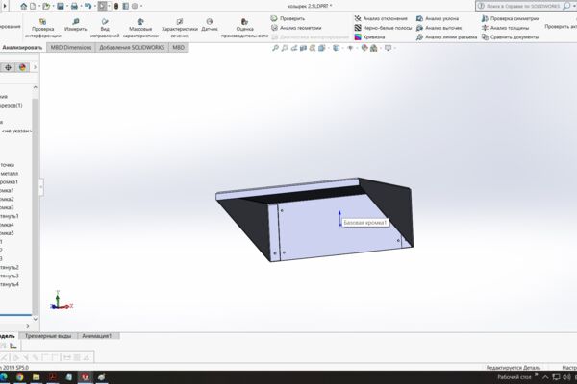Open DisplayManager color ball tab
The image size is (577, 384).
22,67
